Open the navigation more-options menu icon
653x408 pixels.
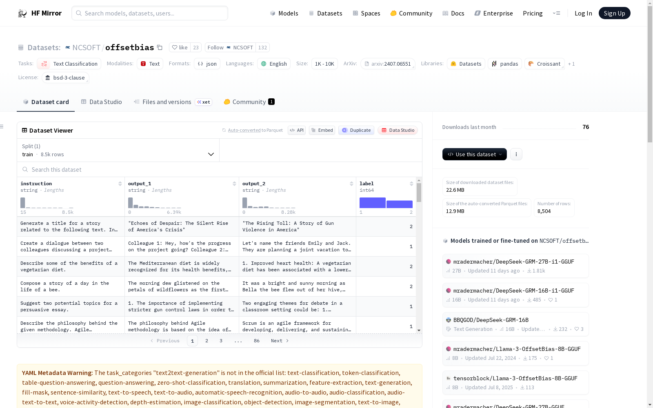[x=556, y=13]
